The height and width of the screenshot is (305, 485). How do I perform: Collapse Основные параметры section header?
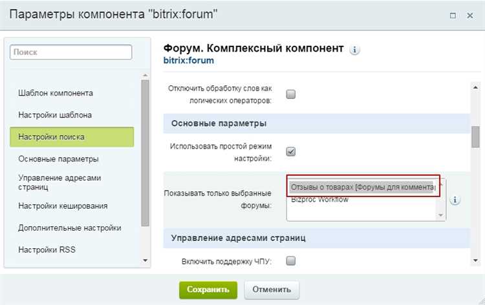click(x=317, y=123)
